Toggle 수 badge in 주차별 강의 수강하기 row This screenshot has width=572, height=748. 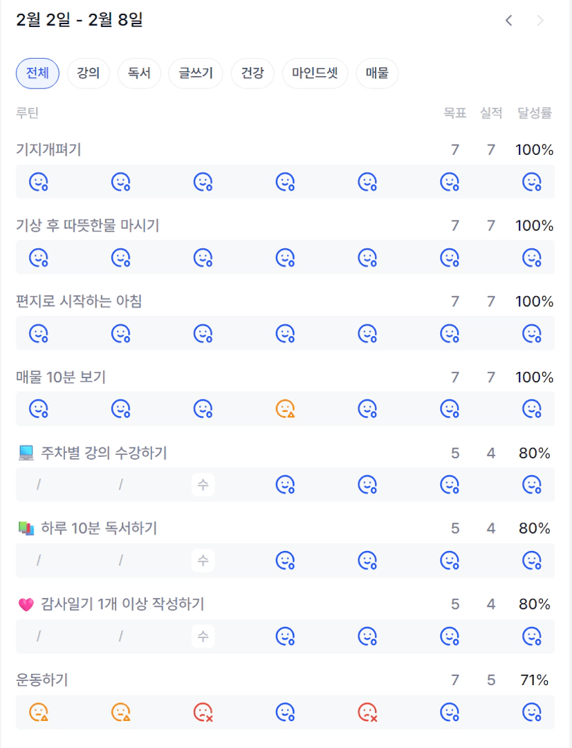tap(203, 485)
